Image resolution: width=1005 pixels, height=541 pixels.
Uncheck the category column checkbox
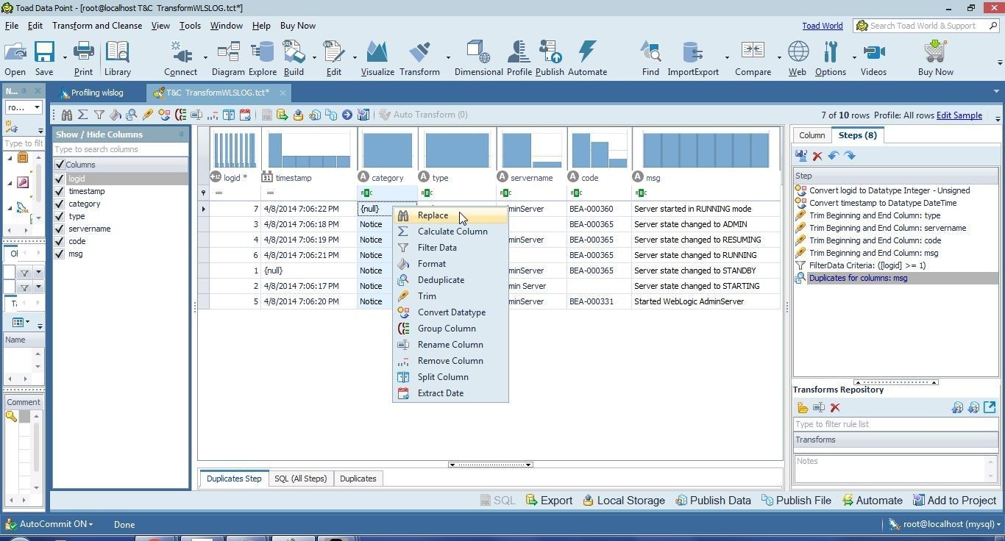[x=60, y=204]
